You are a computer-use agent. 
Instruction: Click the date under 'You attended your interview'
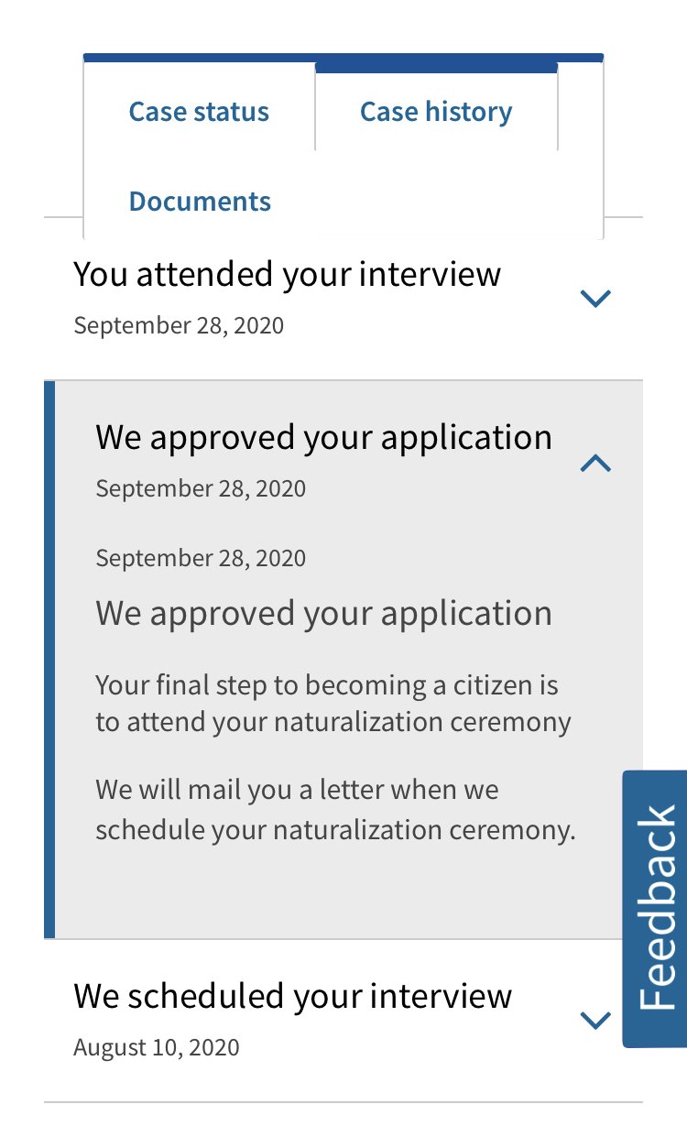pos(179,325)
